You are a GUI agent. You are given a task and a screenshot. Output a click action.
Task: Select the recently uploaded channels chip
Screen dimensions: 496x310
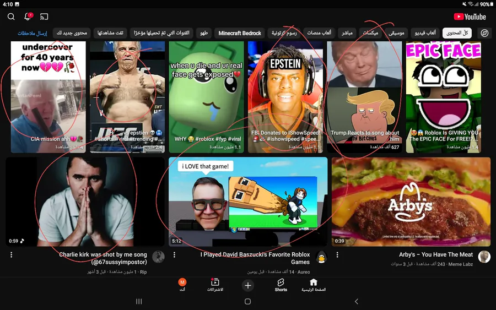161,33
